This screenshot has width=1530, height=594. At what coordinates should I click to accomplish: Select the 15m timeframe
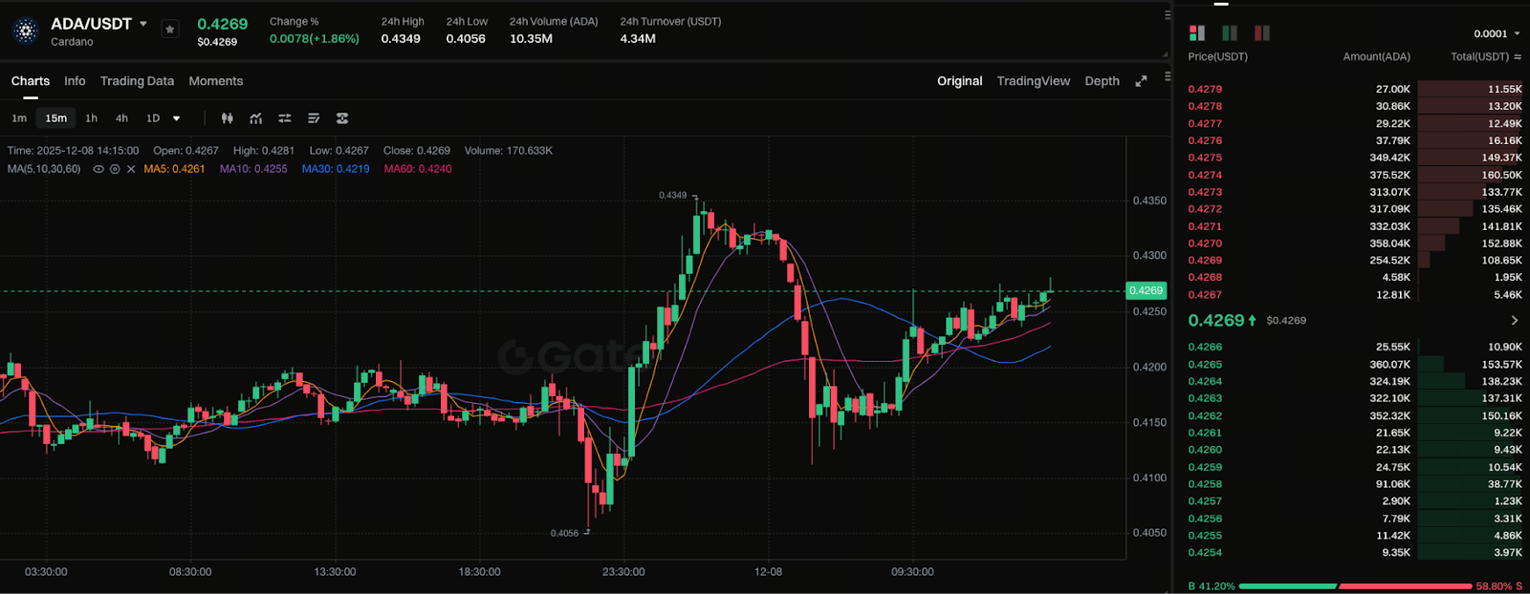coord(56,118)
